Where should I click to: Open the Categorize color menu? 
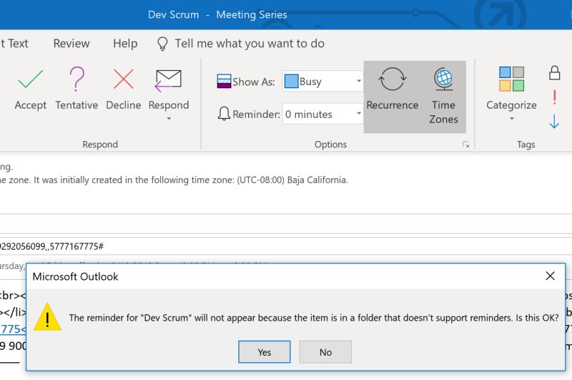pyautogui.click(x=511, y=94)
